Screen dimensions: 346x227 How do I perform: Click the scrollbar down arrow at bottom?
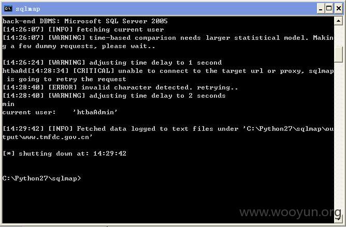tap(338, 219)
